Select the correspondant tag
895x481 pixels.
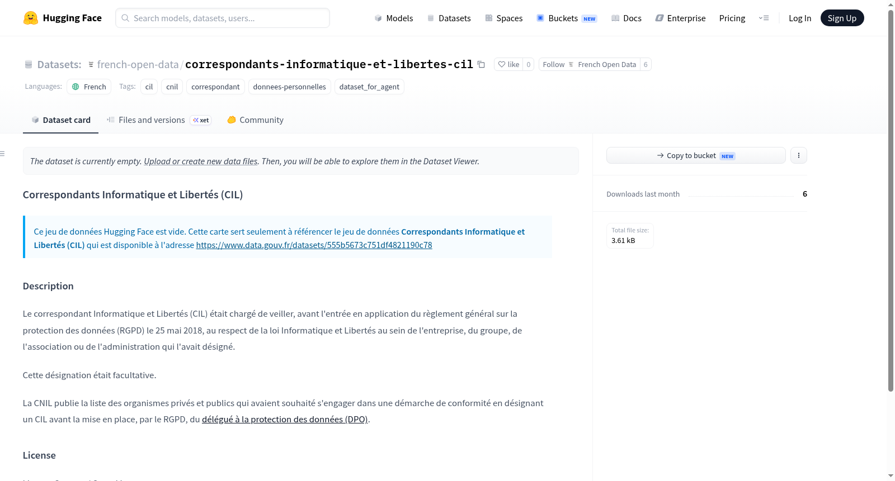pos(215,87)
